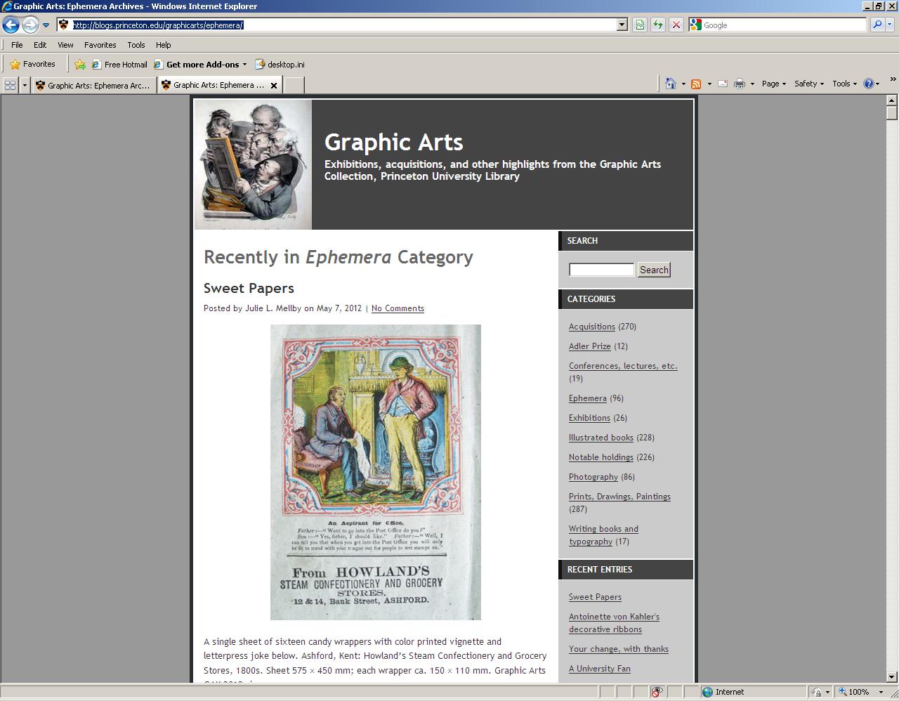Open the Acquisitions category link

592,327
